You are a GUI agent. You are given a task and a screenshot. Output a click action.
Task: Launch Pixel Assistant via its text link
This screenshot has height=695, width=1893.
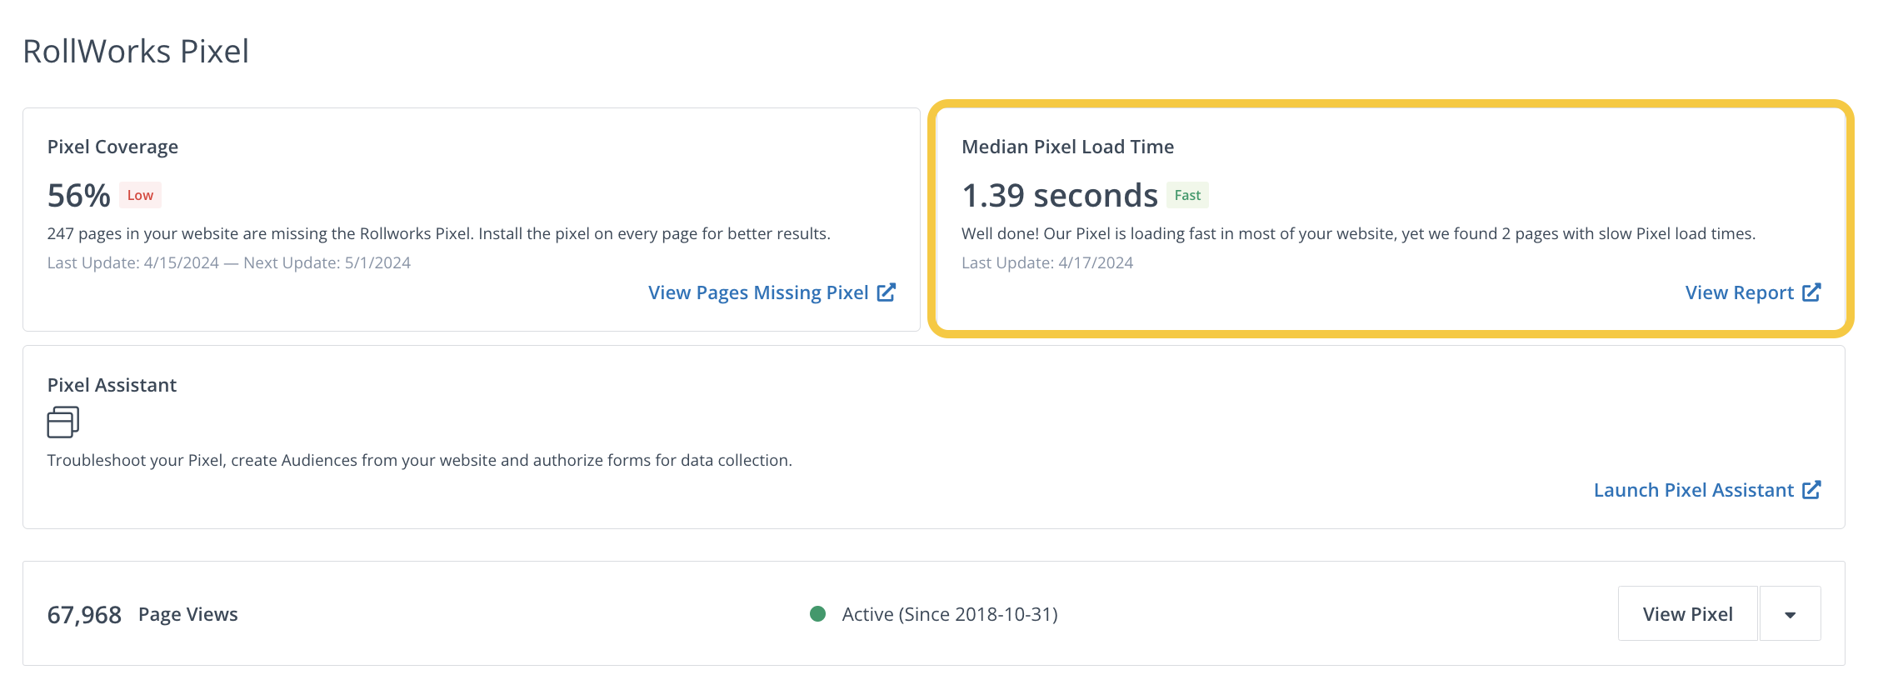coord(1693,490)
